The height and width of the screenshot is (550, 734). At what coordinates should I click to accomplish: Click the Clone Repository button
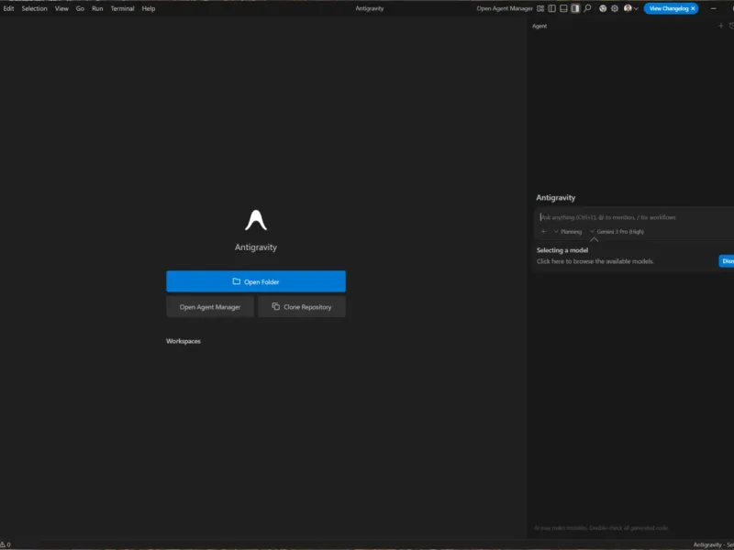302,307
